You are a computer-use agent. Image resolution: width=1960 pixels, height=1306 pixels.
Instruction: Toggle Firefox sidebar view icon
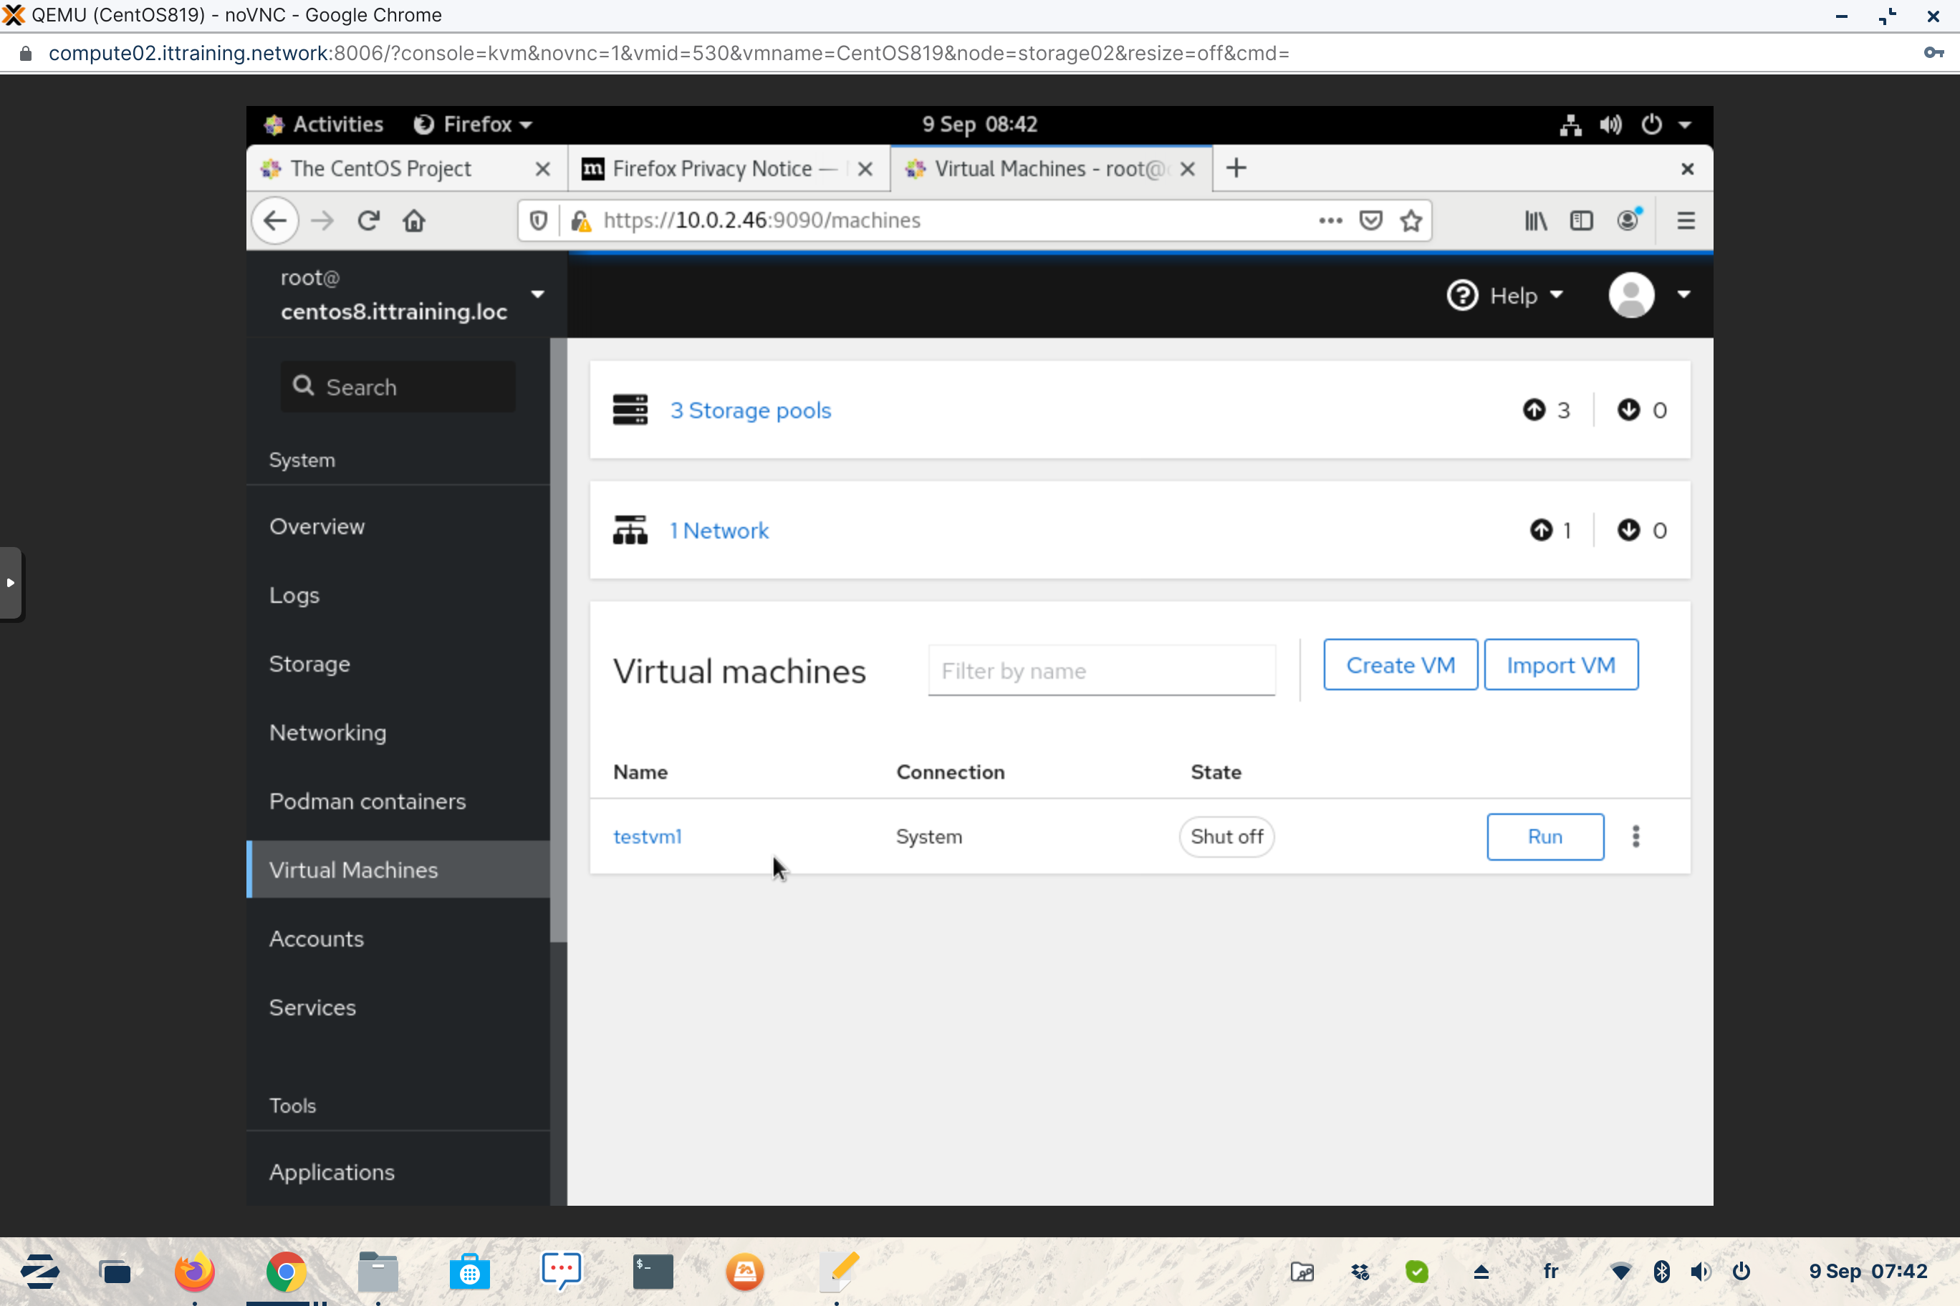(1581, 221)
